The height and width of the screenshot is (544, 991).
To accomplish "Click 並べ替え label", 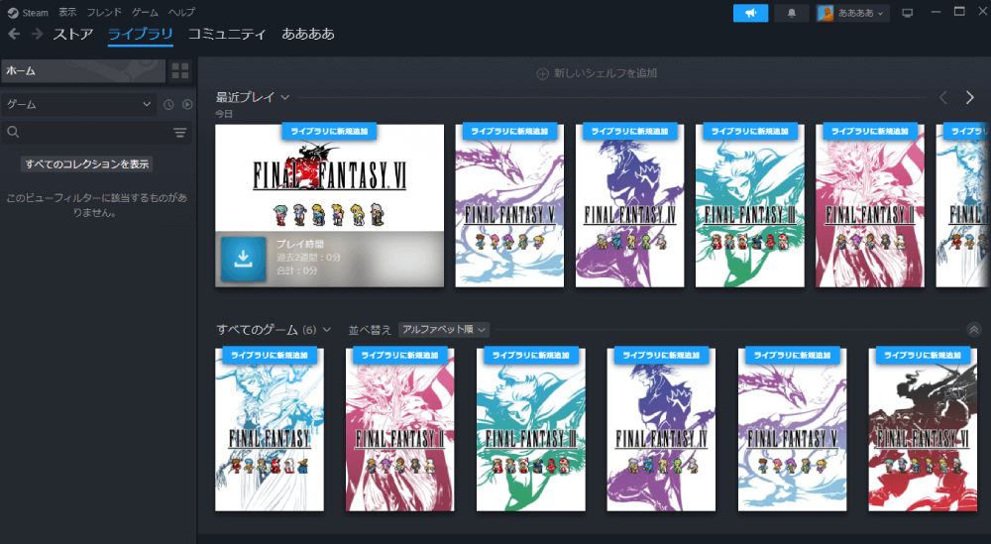I will (x=370, y=330).
